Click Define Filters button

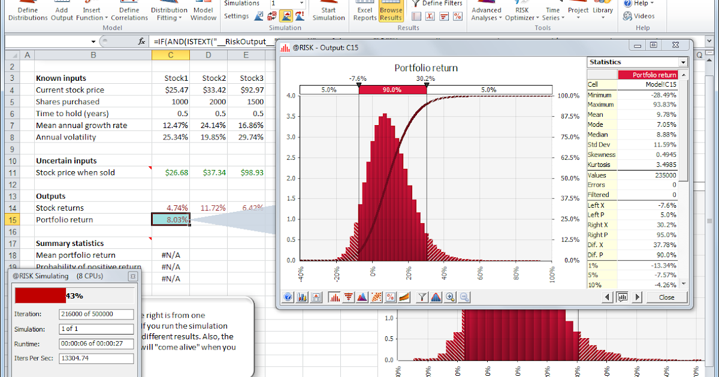437,3
